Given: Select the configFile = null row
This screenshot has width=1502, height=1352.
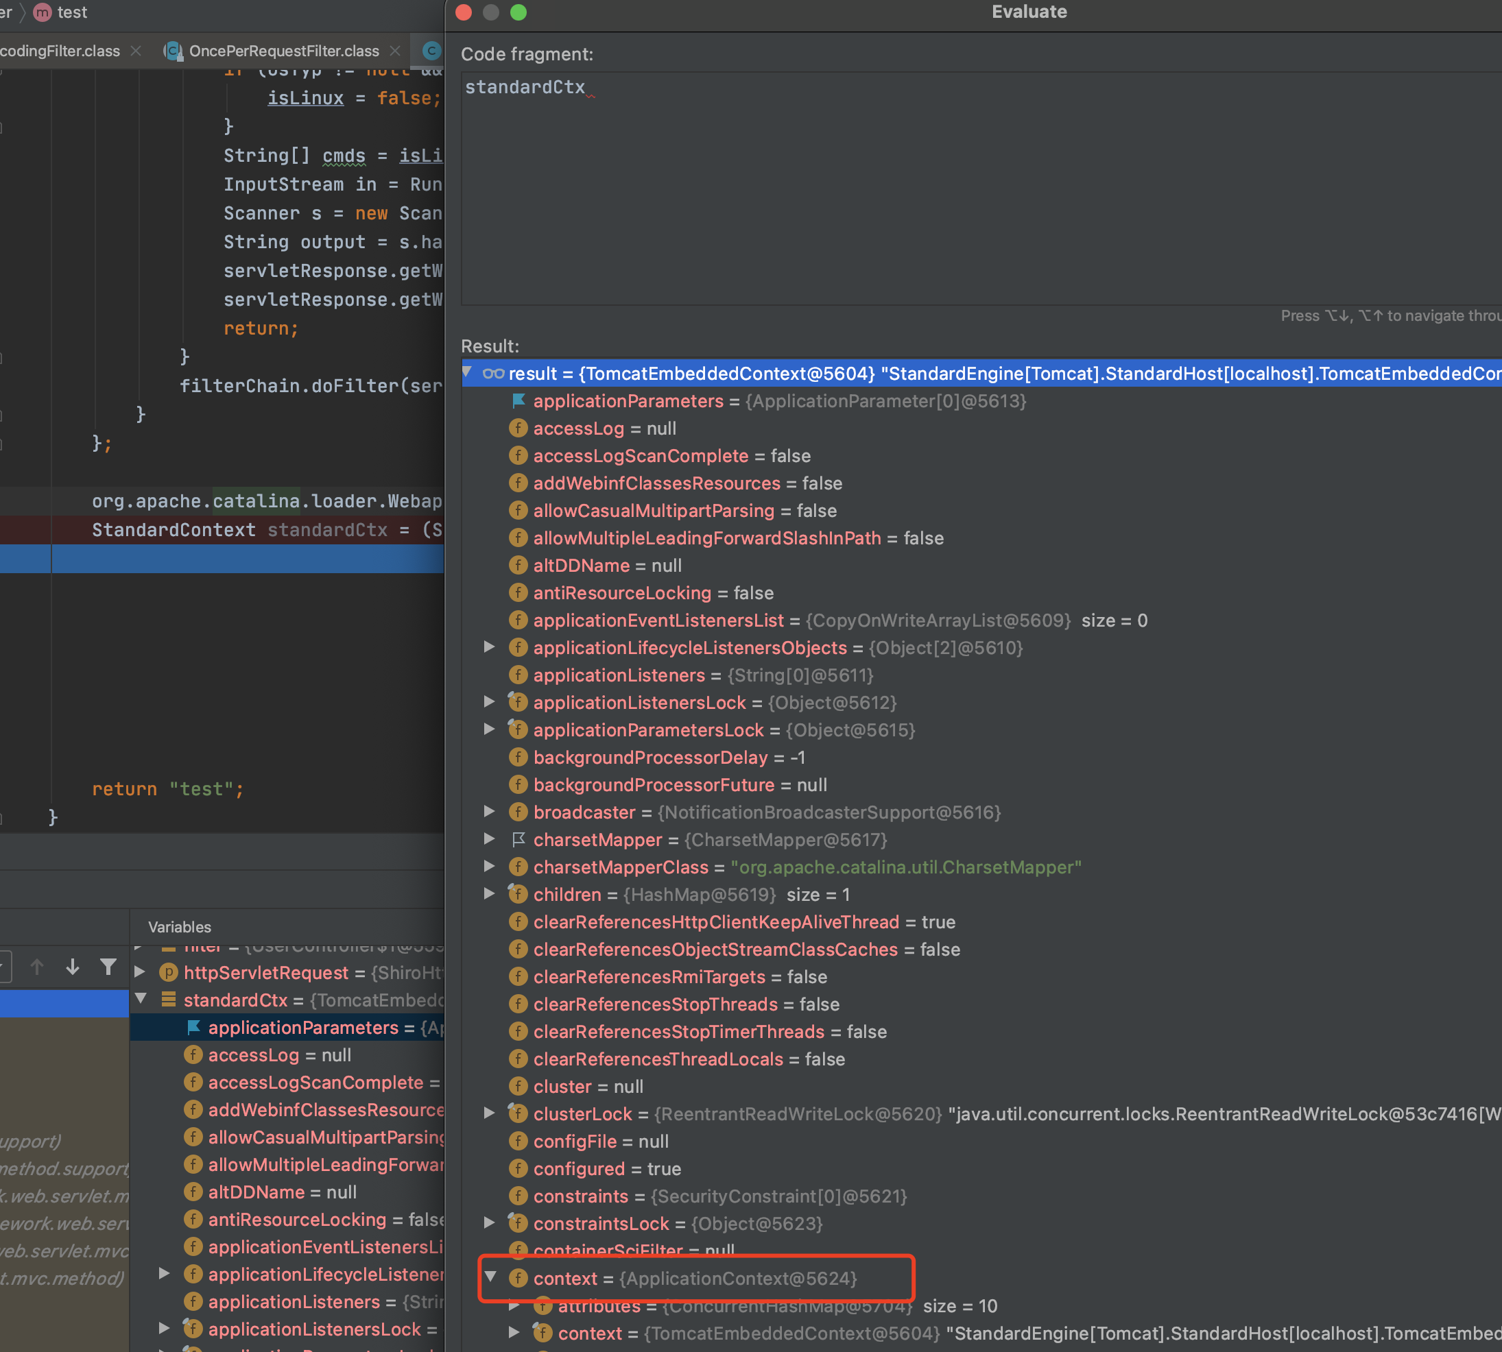Looking at the screenshot, I should click(x=981, y=1141).
